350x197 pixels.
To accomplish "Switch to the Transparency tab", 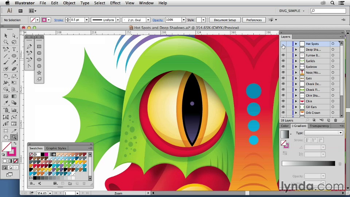I will tap(319, 126).
